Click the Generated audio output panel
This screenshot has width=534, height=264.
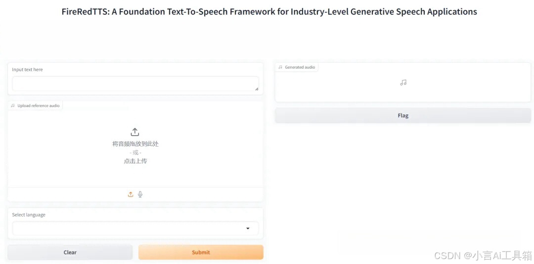pyautogui.click(x=403, y=82)
